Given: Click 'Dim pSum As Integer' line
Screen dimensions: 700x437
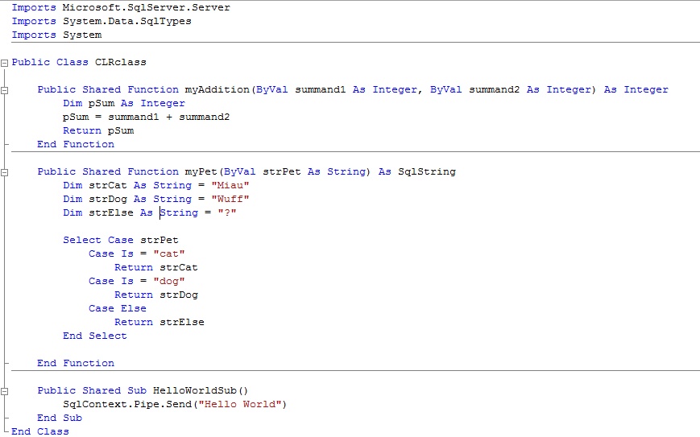Looking at the screenshot, I should point(124,104).
